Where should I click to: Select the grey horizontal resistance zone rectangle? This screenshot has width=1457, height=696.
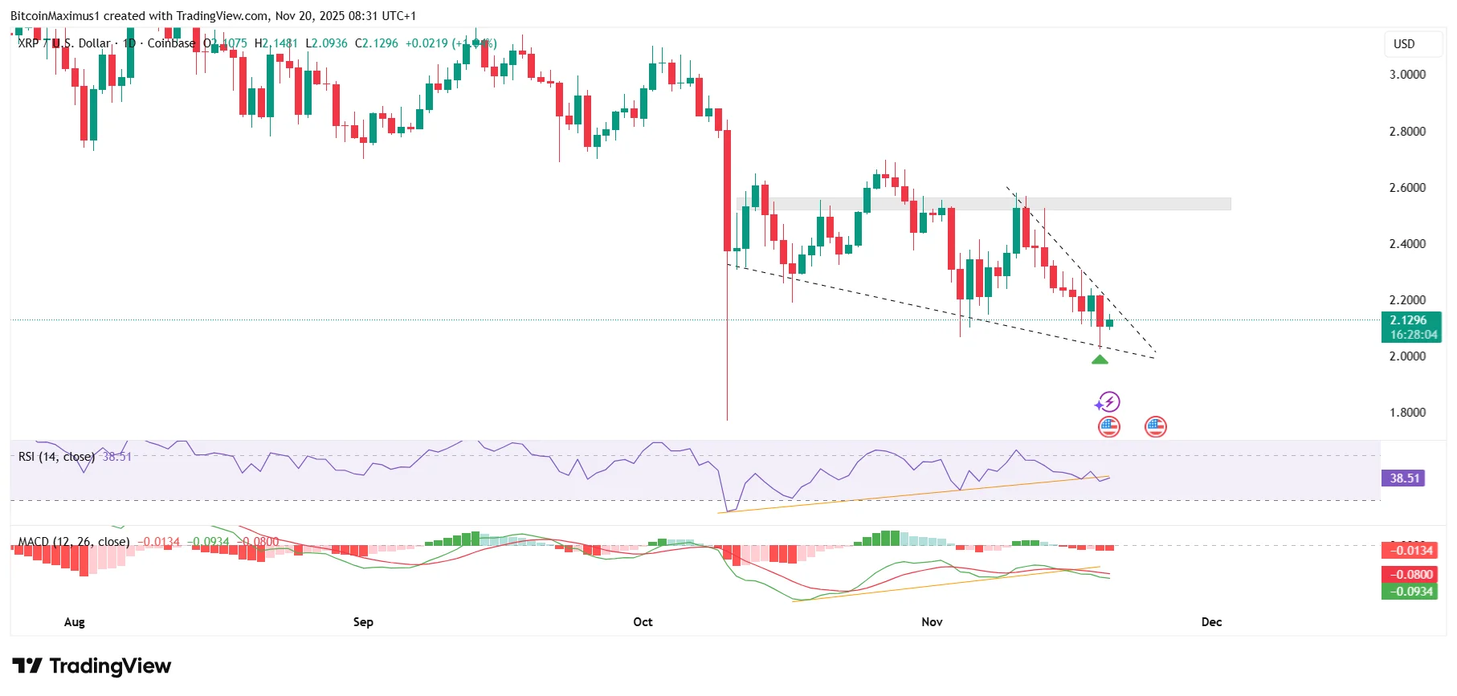point(984,204)
